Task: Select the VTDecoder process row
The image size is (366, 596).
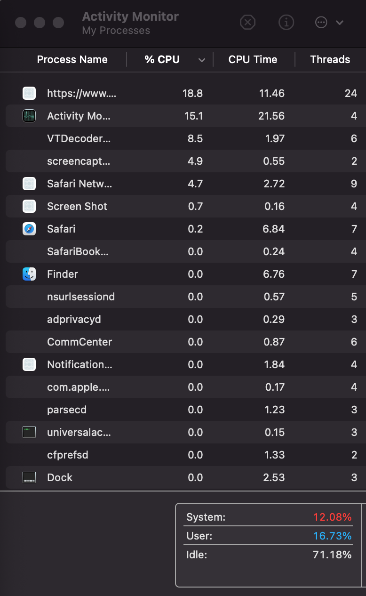Action: [x=79, y=138]
